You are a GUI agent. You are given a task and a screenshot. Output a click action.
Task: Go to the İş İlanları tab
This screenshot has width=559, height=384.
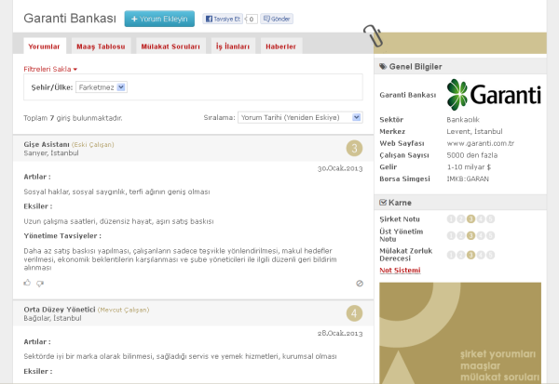click(233, 46)
